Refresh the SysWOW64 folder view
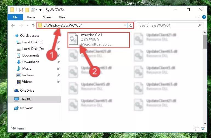The image size is (211, 138). coord(131,25)
